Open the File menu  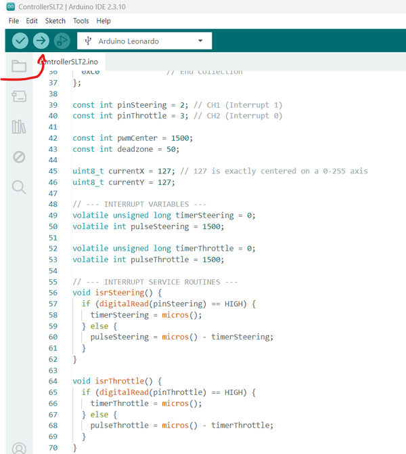(14, 21)
